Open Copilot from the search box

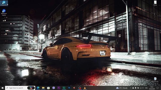click(x=31, y=88)
